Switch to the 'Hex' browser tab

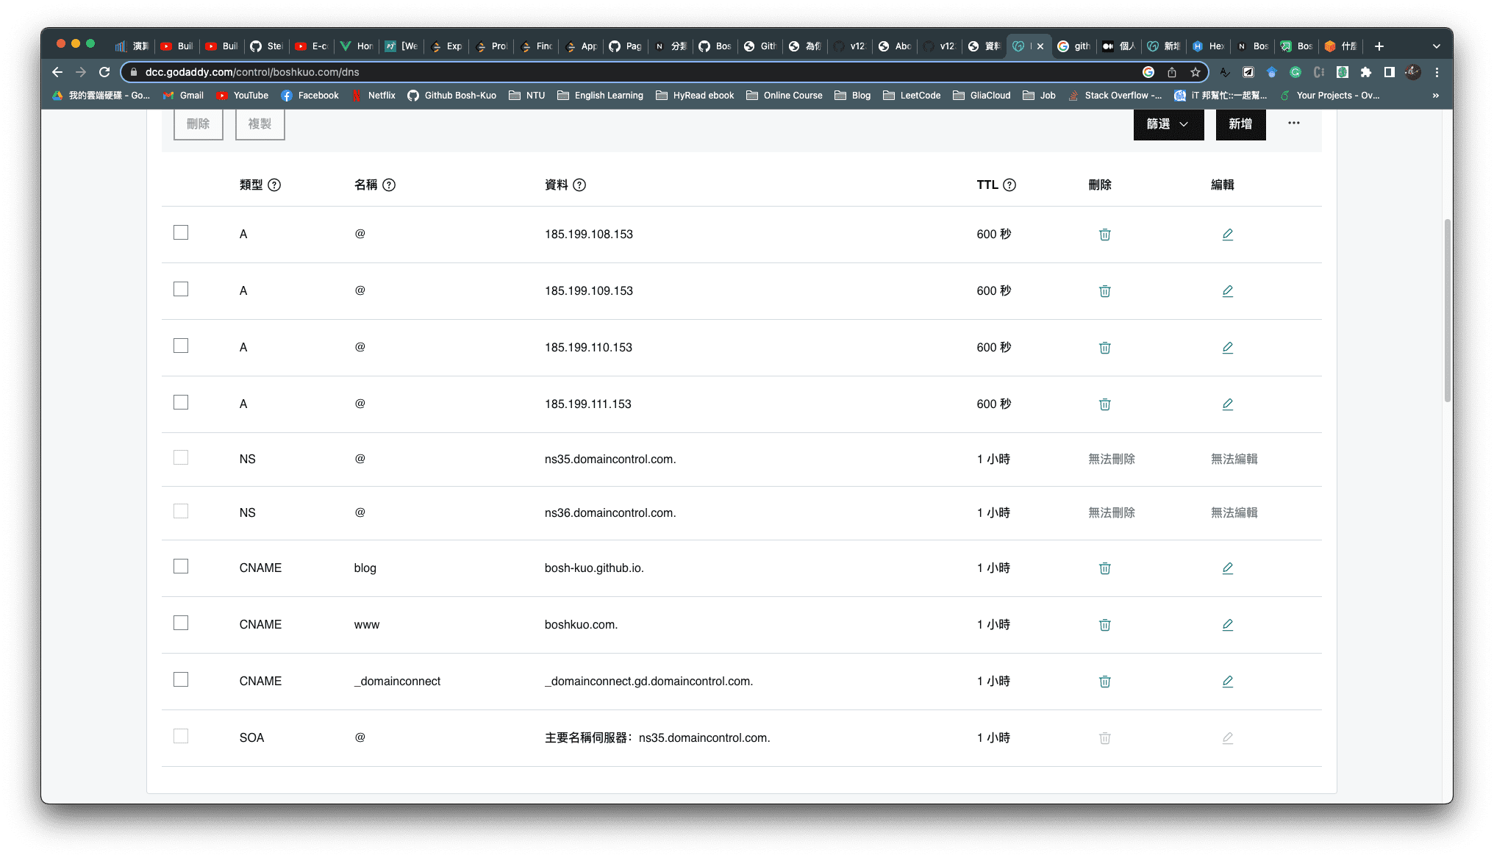[1208, 46]
